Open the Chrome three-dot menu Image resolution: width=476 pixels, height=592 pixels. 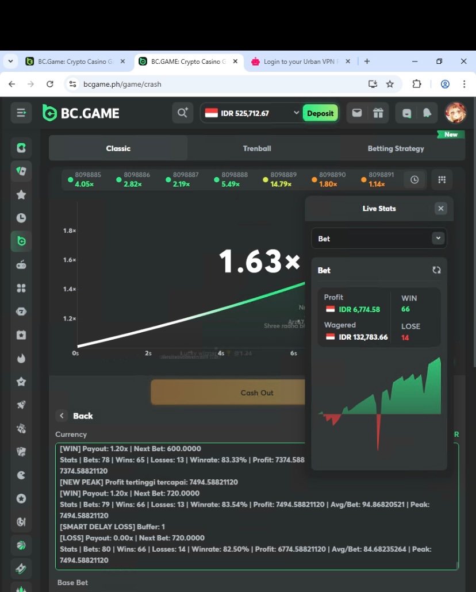click(x=464, y=84)
